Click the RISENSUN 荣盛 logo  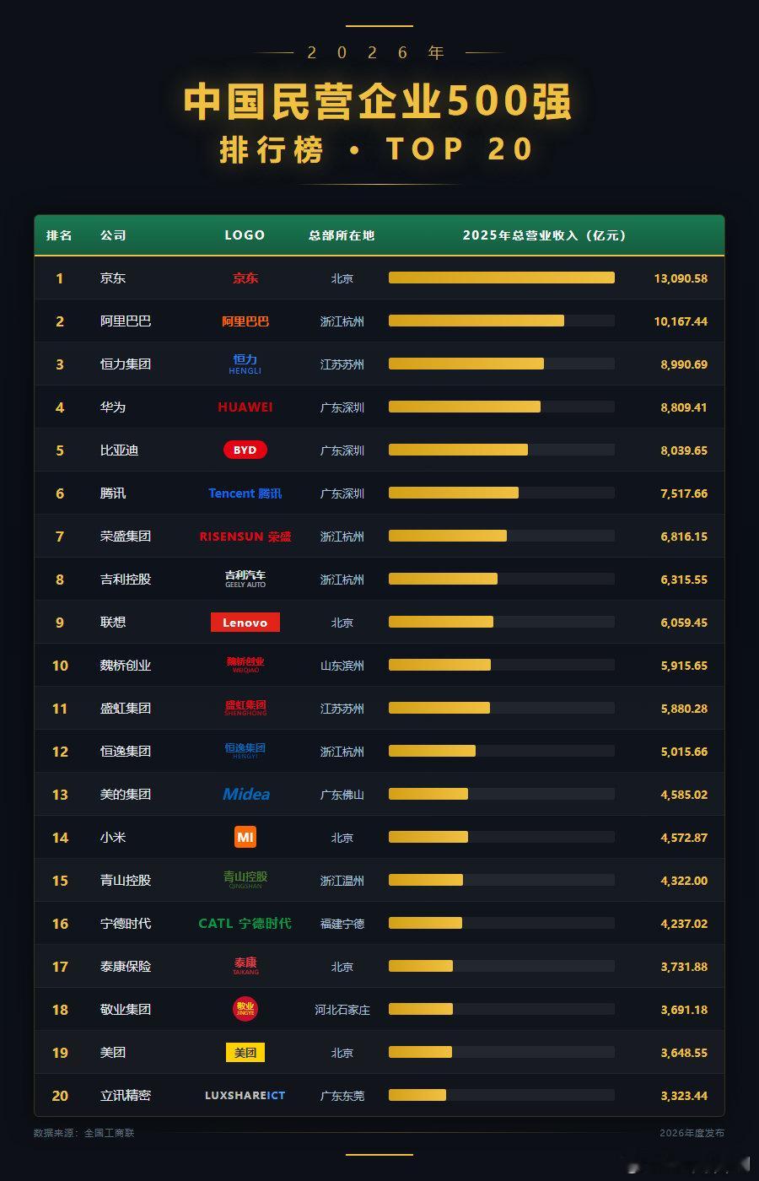click(x=245, y=536)
